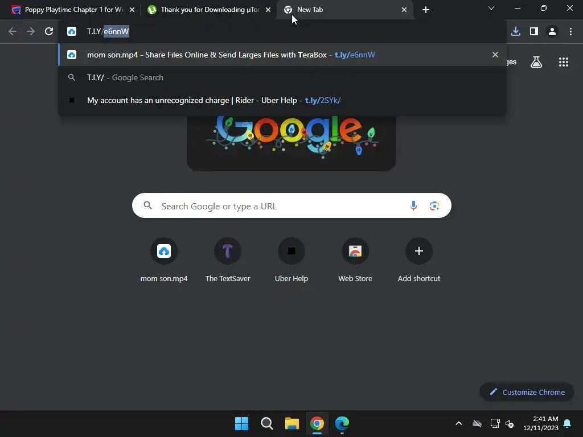
Task: Open File Explorer from the taskbar
Action: click(292, 423)
